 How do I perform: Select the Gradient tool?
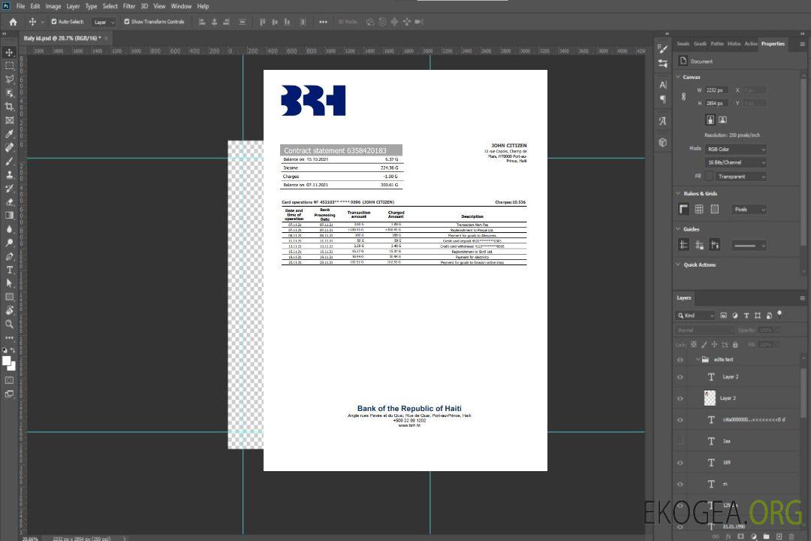(x=9, y=216)
